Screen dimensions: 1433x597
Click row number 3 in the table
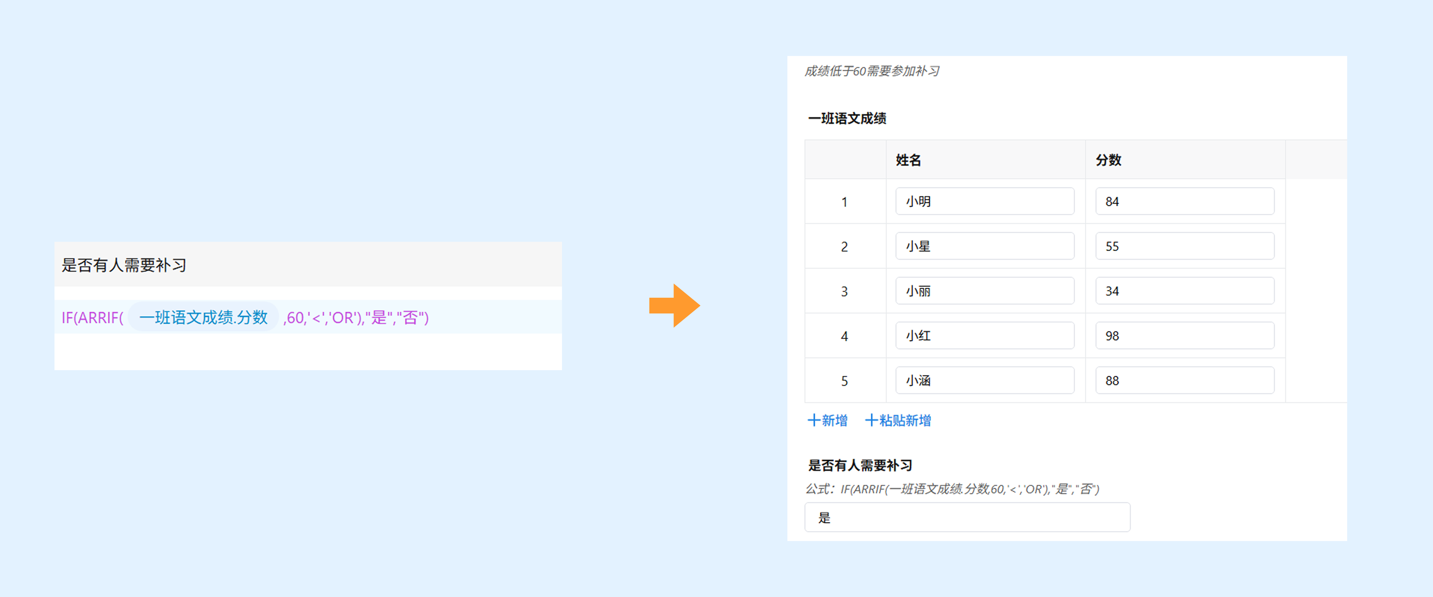(844, 291)
